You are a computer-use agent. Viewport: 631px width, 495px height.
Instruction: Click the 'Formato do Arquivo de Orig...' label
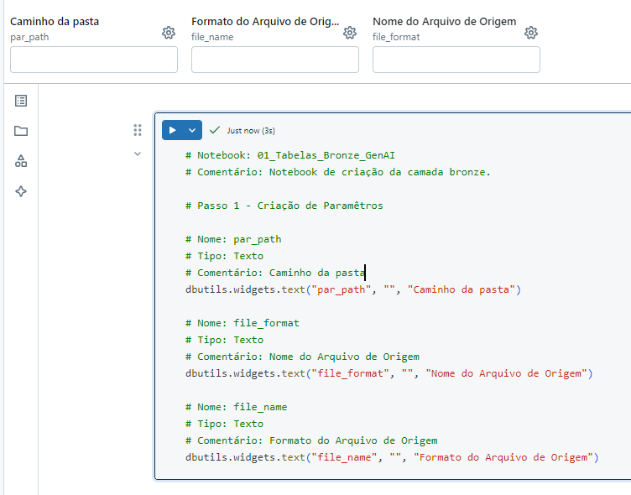265,21
